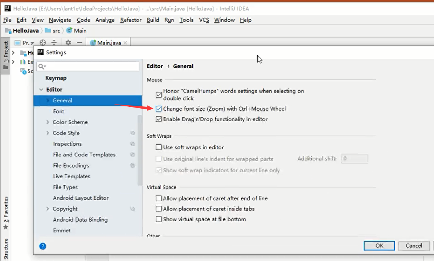Click the per-project icon next to Inspections
The width and height of the screenshot is (434, 261).
pyautogui.click(x=133, y=144)
